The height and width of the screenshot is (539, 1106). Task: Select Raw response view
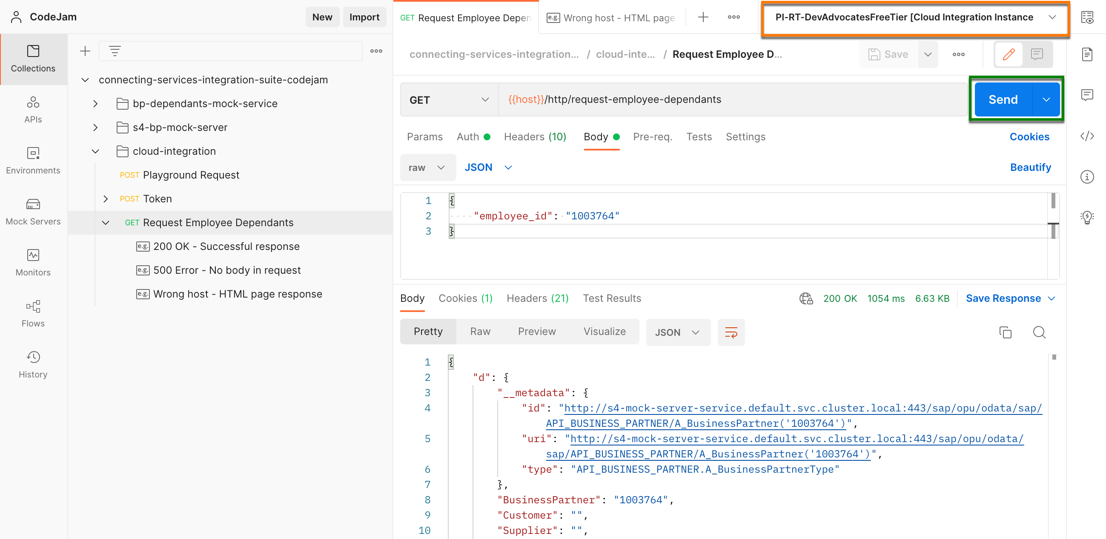pyautogui.click(x=480, y=331)
